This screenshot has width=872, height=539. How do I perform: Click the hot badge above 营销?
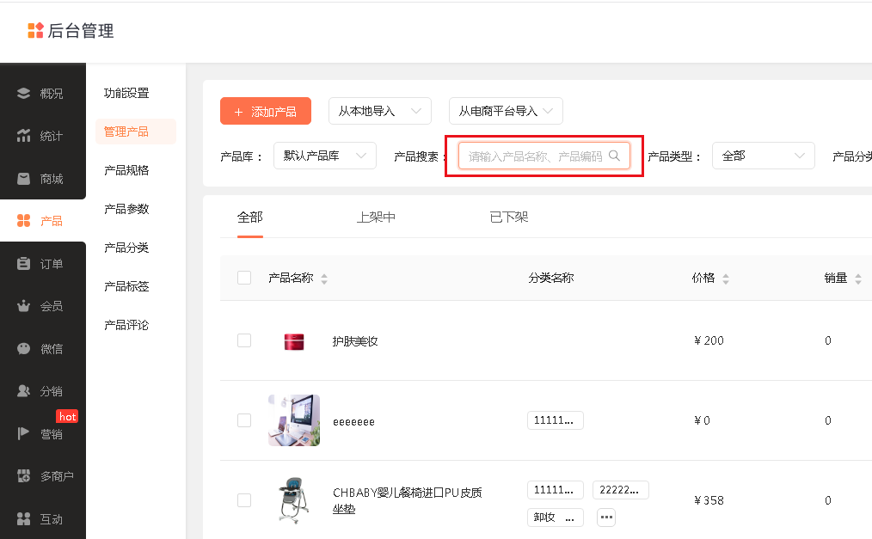(x=67, y=416)
